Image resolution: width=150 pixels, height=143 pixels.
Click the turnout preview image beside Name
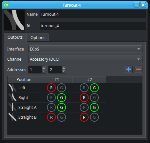tap(14, 20)
